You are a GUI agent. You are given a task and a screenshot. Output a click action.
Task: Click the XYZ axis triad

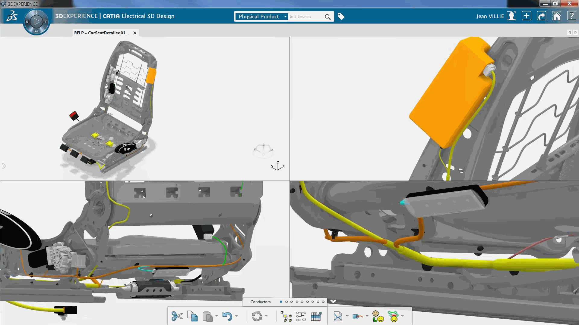pos(277,166)
